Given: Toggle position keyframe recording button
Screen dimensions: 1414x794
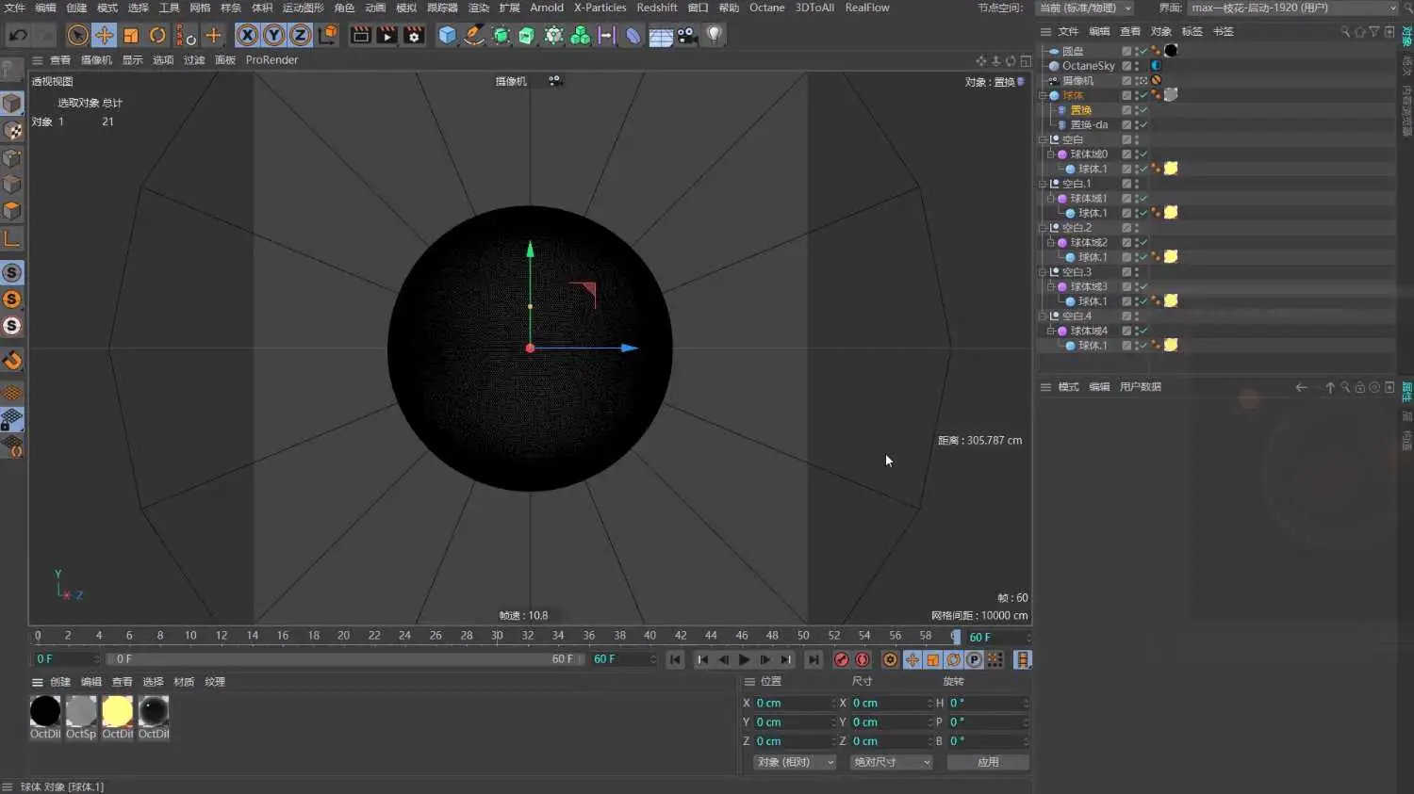Looking at the screenshot, I should tap(913, 660).
